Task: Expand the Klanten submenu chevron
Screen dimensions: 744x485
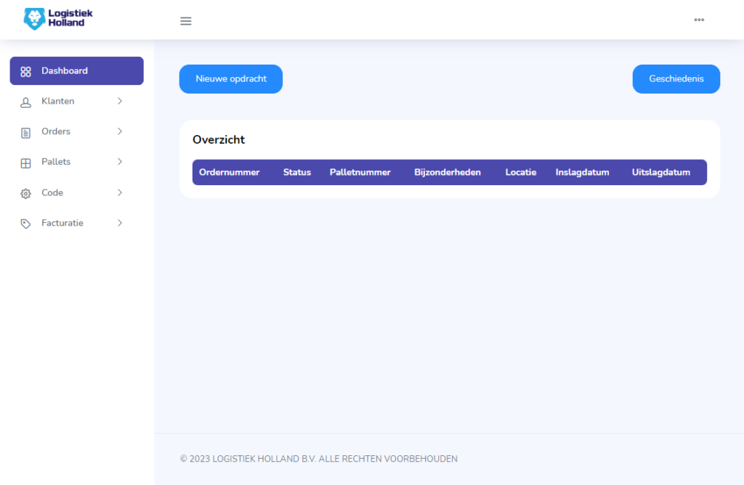Action: [x=120, y=101]
